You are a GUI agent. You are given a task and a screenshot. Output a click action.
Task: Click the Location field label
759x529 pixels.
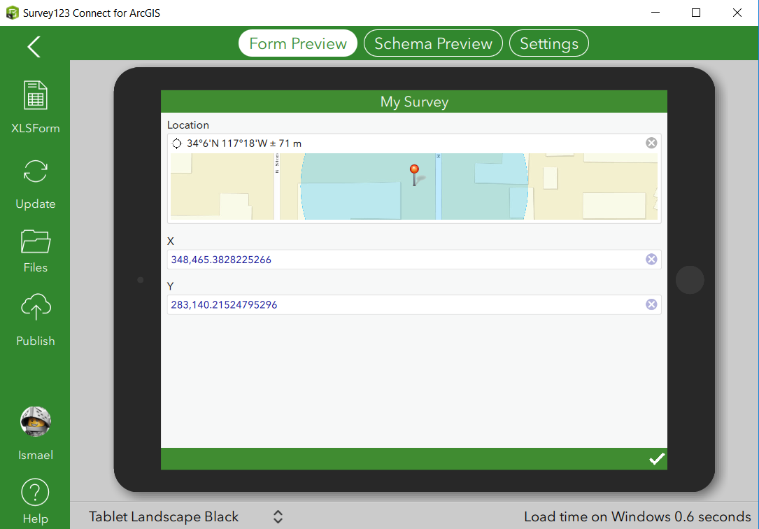[187, 125]
